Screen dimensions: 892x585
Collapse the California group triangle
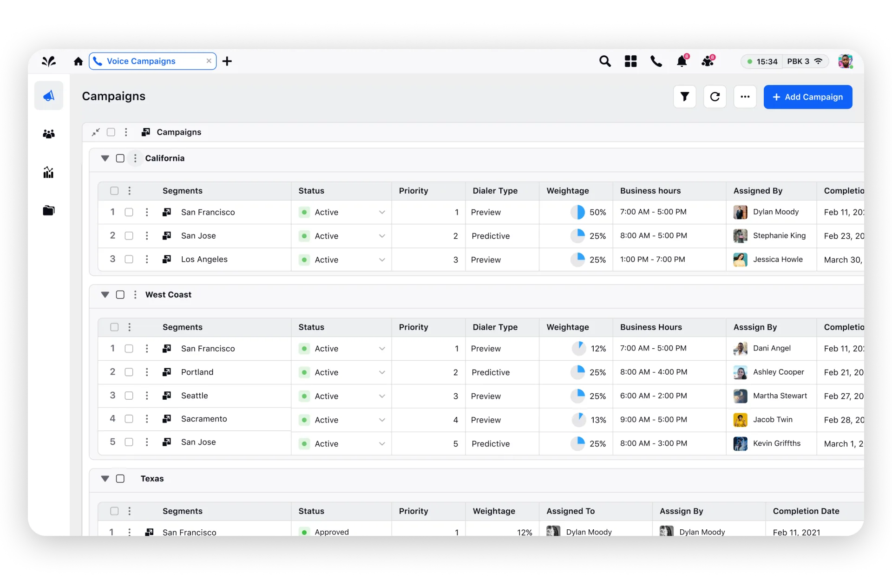(x=105, y=158)
